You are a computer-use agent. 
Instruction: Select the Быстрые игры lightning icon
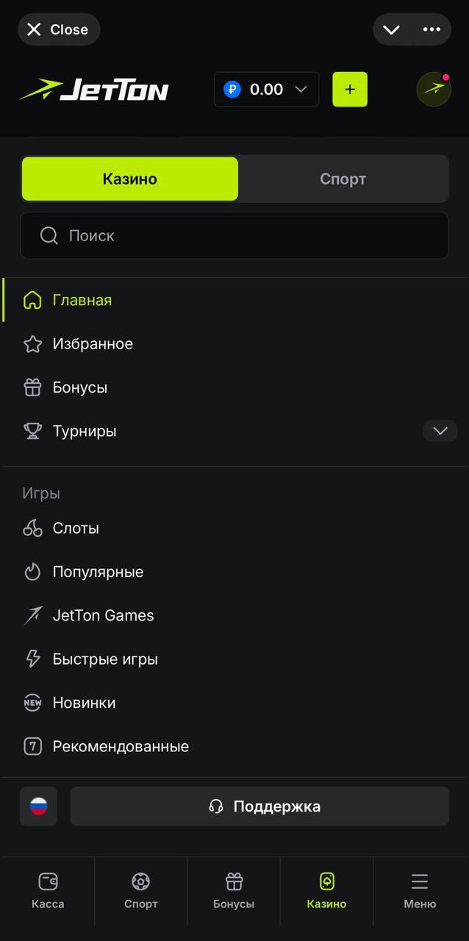(32, 659)
